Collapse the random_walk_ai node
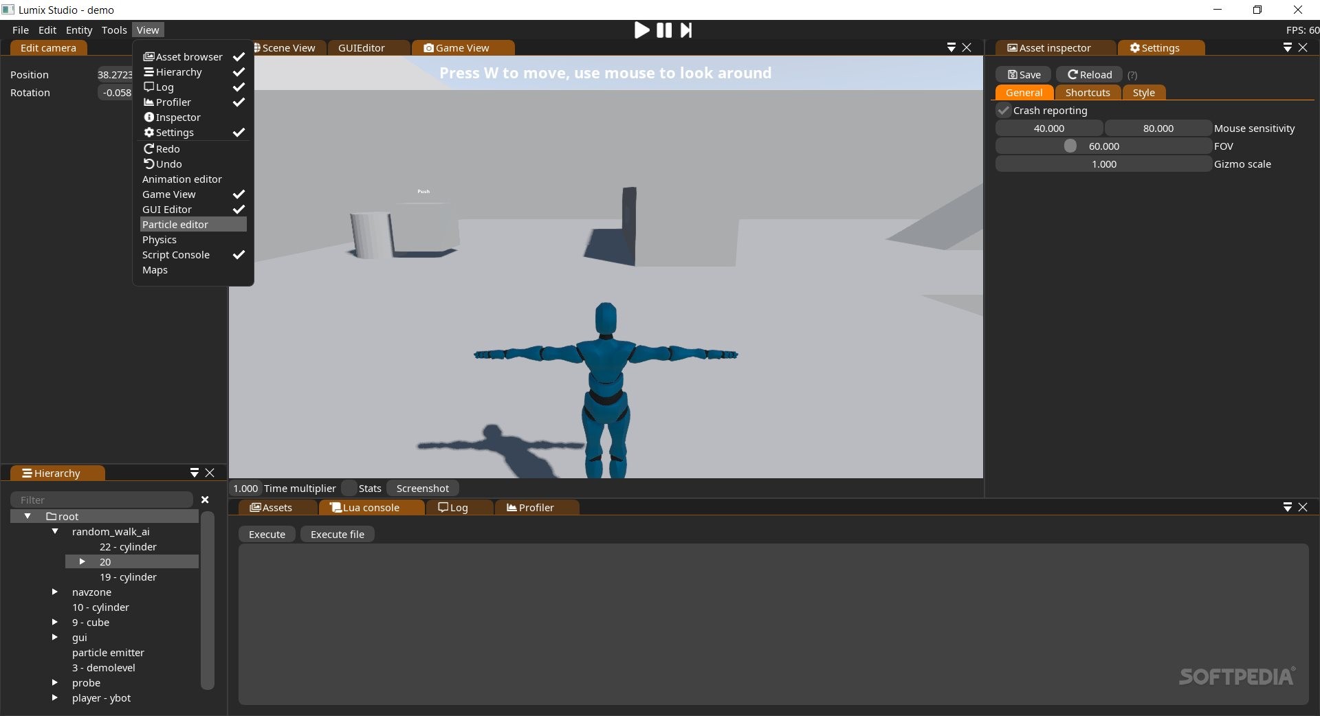The image size is (1320, 716). [55, 531]
